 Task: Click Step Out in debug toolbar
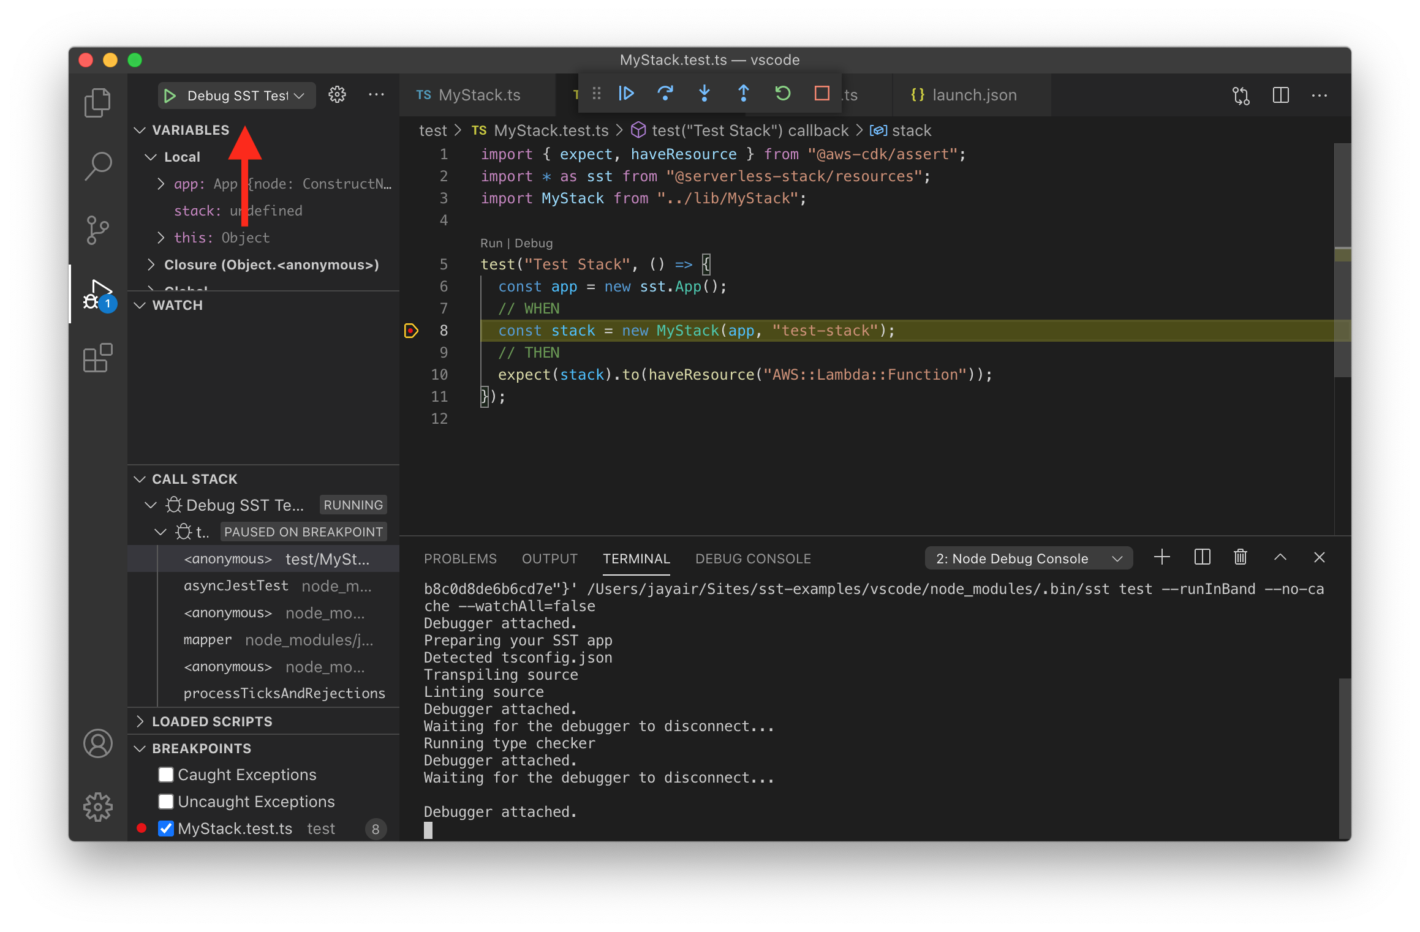click(744, 94)
